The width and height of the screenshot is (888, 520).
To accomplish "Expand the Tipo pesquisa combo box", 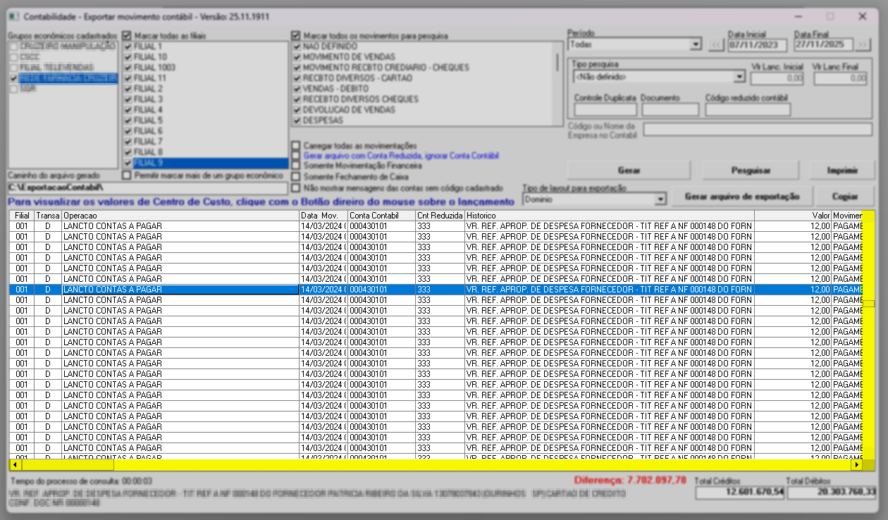I will tap(739, 77).
